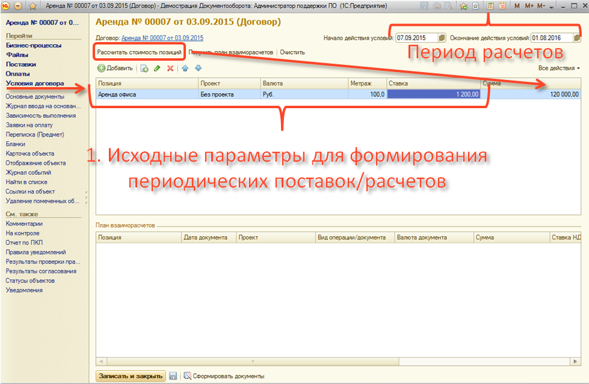This screenshot has width=589, height=384.
Task: Move the row up with the up arrow icon
Action: [185, 69]
